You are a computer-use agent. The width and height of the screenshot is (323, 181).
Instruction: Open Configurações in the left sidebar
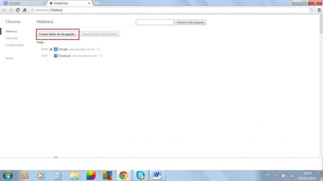(15, 45)
